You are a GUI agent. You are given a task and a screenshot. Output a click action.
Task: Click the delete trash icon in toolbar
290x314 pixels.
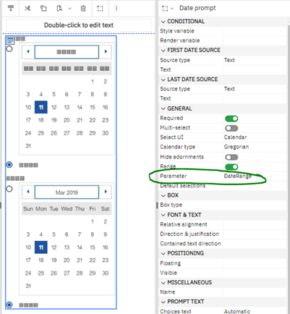(x=83, y=9)
